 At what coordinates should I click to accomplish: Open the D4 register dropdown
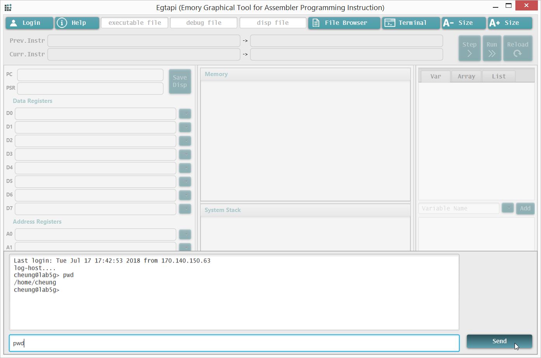(185, 168)
